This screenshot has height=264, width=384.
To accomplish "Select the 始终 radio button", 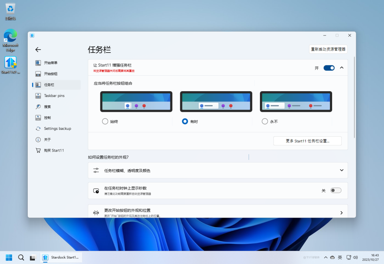I will 105,121.
